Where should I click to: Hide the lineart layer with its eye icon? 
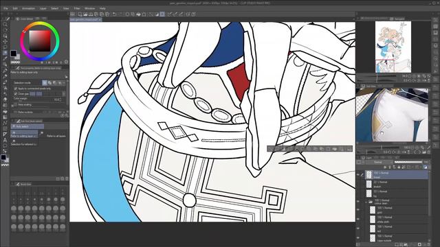point(358,175)
